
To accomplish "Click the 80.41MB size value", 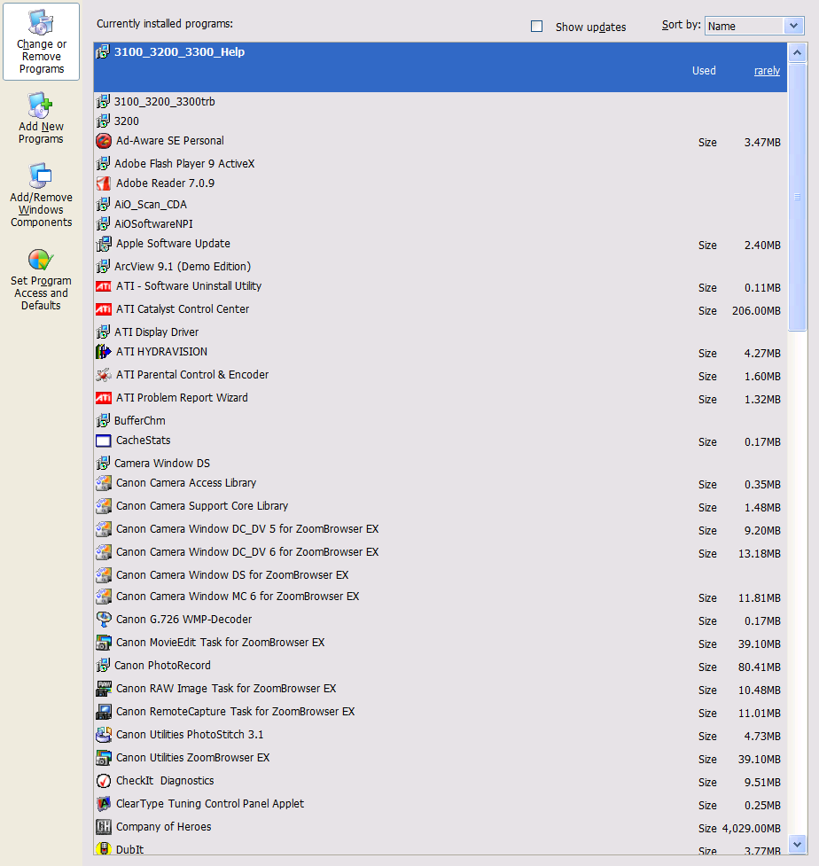I will [760, 667].
